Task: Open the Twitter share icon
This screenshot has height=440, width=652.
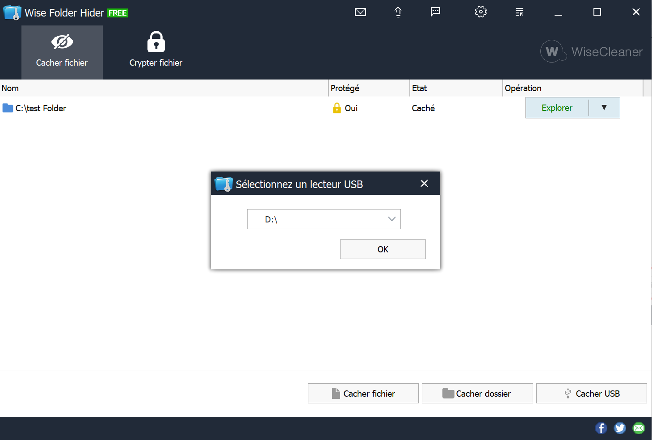Action: point(620,428)
